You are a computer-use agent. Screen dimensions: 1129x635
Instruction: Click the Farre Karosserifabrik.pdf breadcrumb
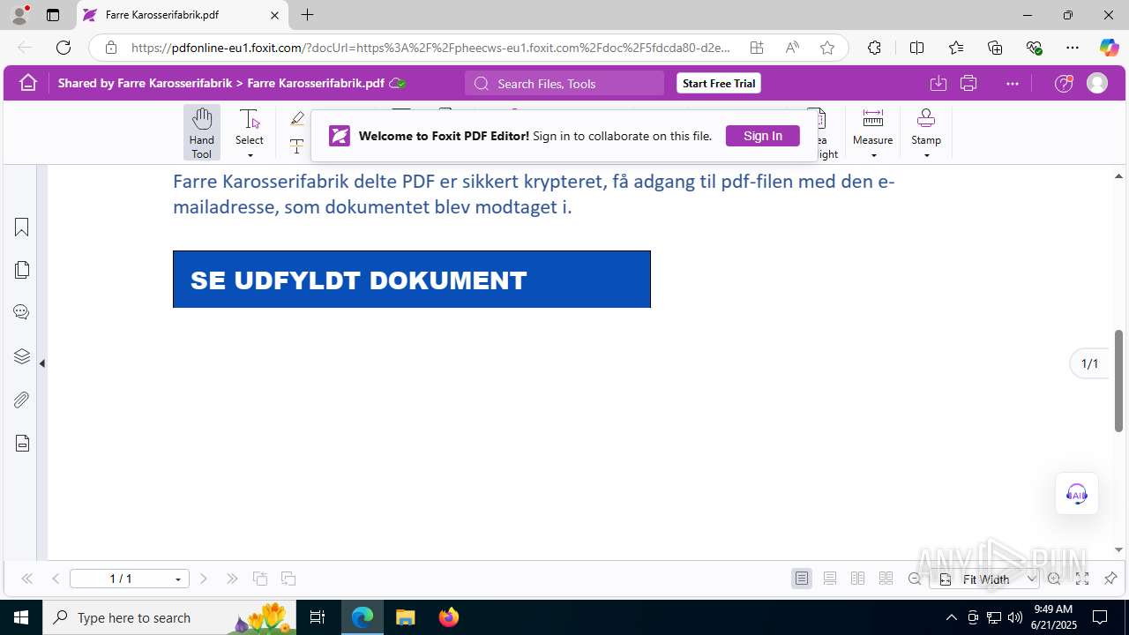[x=316, y=83]
